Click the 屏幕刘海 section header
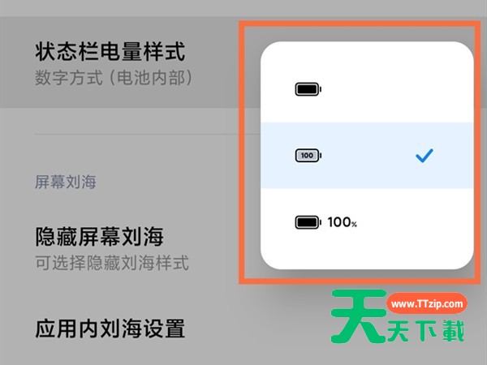The height and width of the screenshot is (365, 487). click(66, 182)
